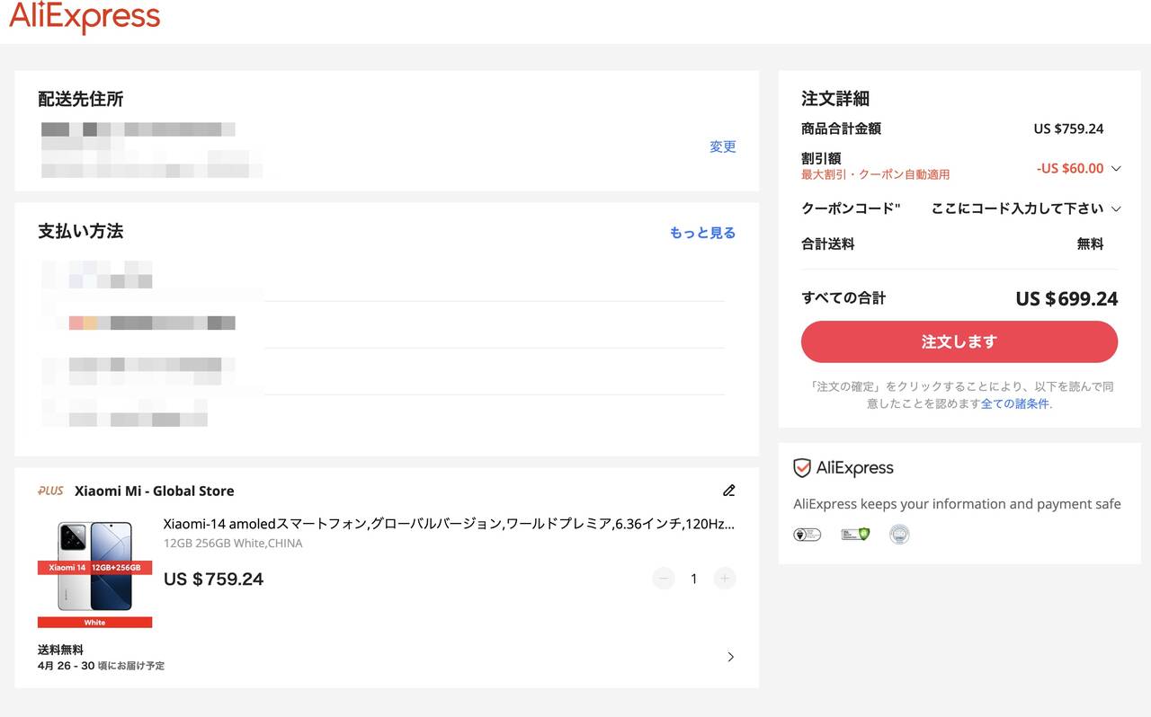The height and width of the screenshot is (717, 1151).
Task: Click the quantity value between minus and plus
Action: click(693, 579)
